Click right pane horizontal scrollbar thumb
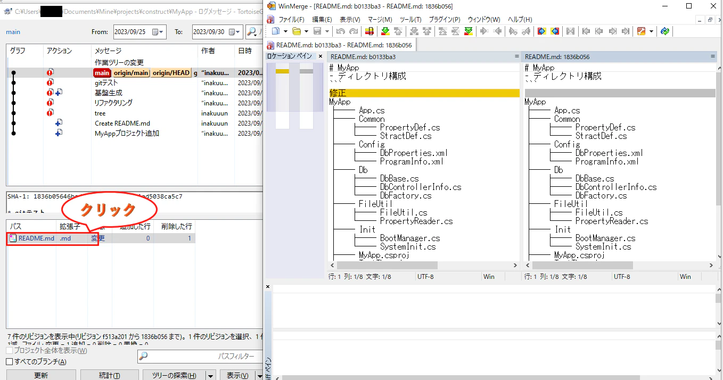This screenshot has height=380, width=723. click(x=582, y=265)
